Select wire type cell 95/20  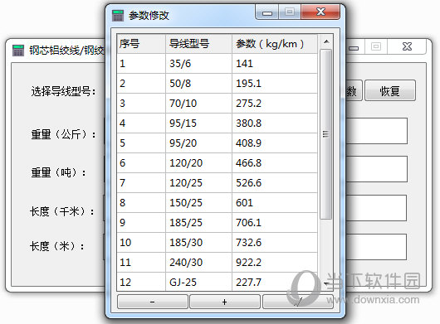pyautogui.click(x=198, y=143)
